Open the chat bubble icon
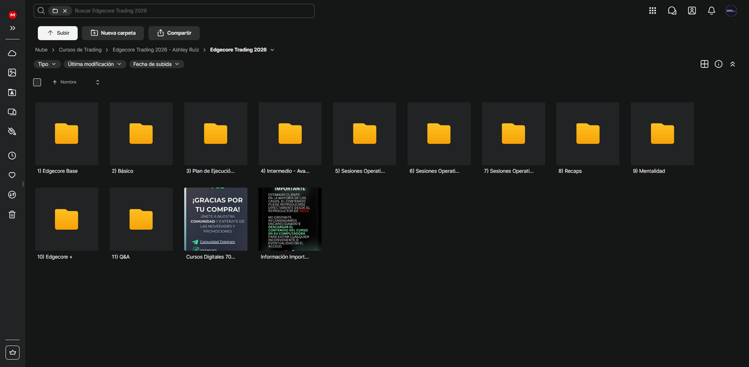749x367 pixels. (x=672, y=11)
